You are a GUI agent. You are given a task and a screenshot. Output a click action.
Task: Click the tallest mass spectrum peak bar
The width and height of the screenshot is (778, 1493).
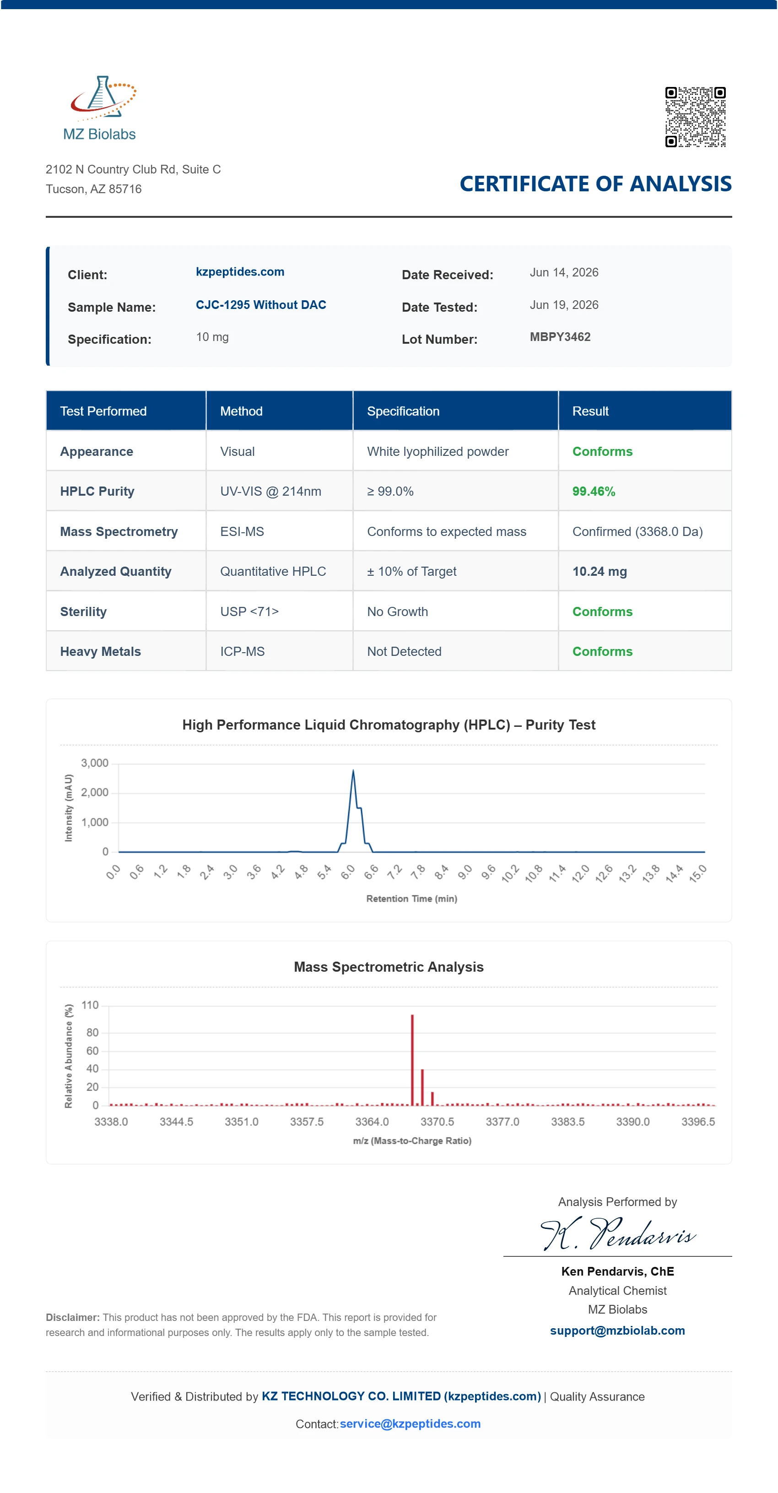(412, 1060)
